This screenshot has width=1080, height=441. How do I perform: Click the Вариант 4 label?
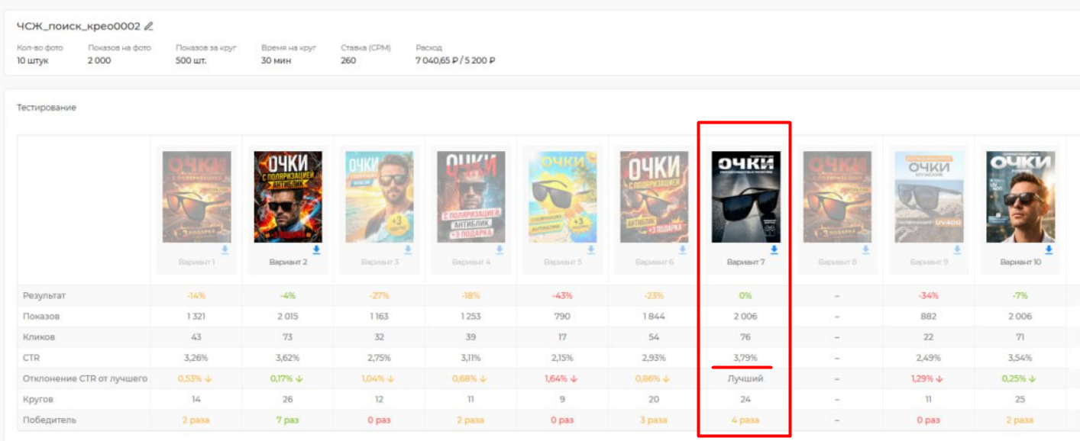pyautogui.click(x=470, y=262)
